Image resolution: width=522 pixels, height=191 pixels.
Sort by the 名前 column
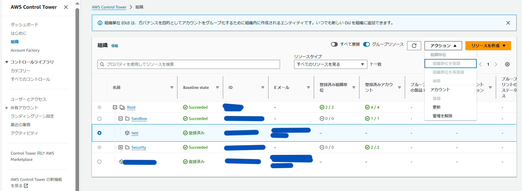click(172, 87)
